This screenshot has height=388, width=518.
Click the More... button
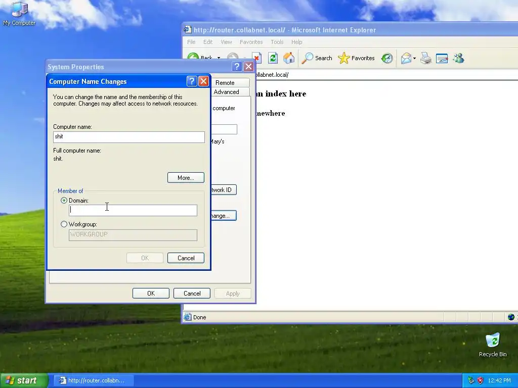186,177
